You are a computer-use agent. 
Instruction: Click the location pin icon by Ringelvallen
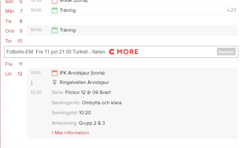tap(55, 82)
